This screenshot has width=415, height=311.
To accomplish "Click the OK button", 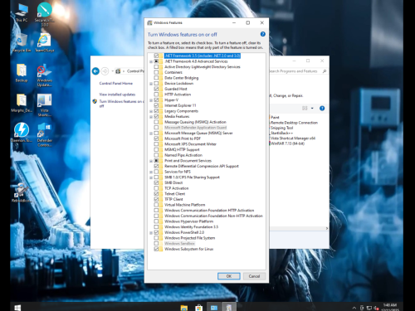I will coord(229,276).
